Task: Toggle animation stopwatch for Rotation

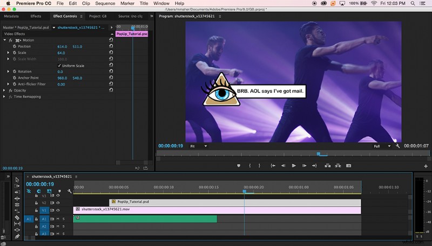Action: [15, 72]
